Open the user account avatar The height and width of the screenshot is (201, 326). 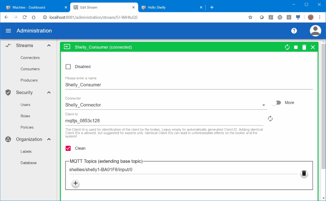tap(315, 31)
